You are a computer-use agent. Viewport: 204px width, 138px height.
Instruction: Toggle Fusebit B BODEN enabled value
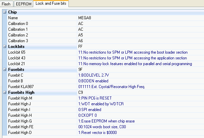(x=141, y=81)
